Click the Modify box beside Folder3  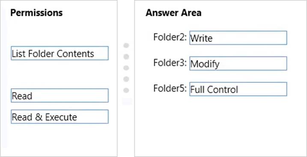238,64
